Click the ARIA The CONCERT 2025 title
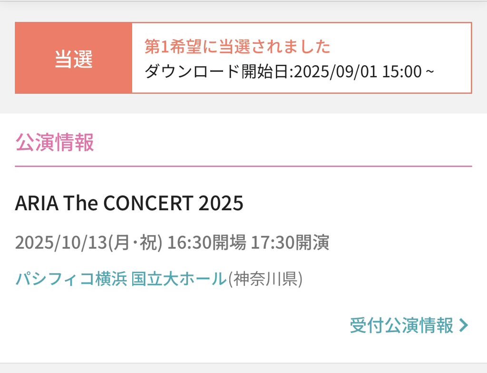The height and width of the screenshot is (373, 487). coord(129,203)
